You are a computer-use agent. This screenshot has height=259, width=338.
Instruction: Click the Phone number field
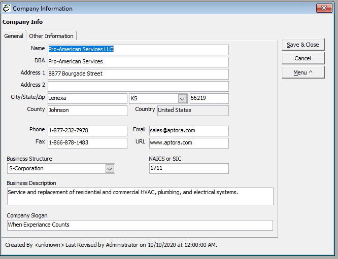pyautogui.click(x=87, y=131)
